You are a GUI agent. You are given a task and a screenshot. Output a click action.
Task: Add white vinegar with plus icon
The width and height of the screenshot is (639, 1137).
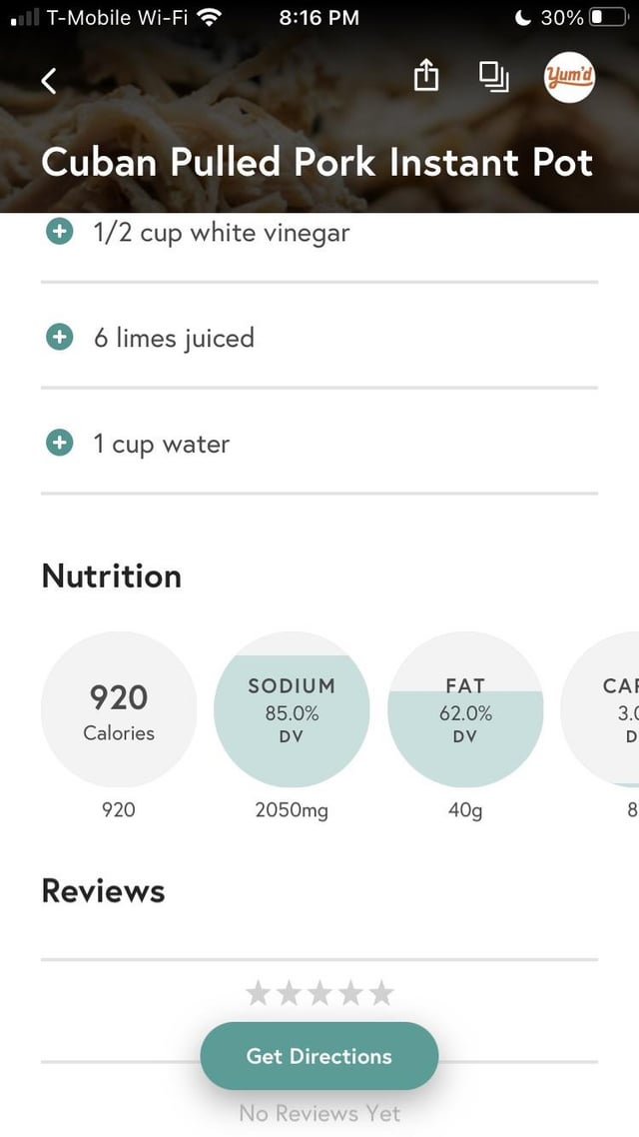[x=60, y=232]
